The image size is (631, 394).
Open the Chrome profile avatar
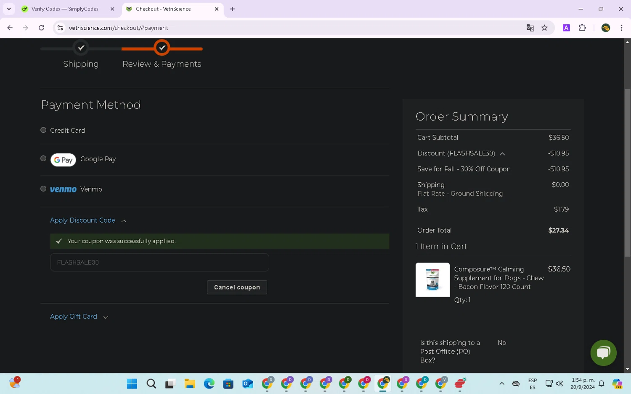coord(606,28)
